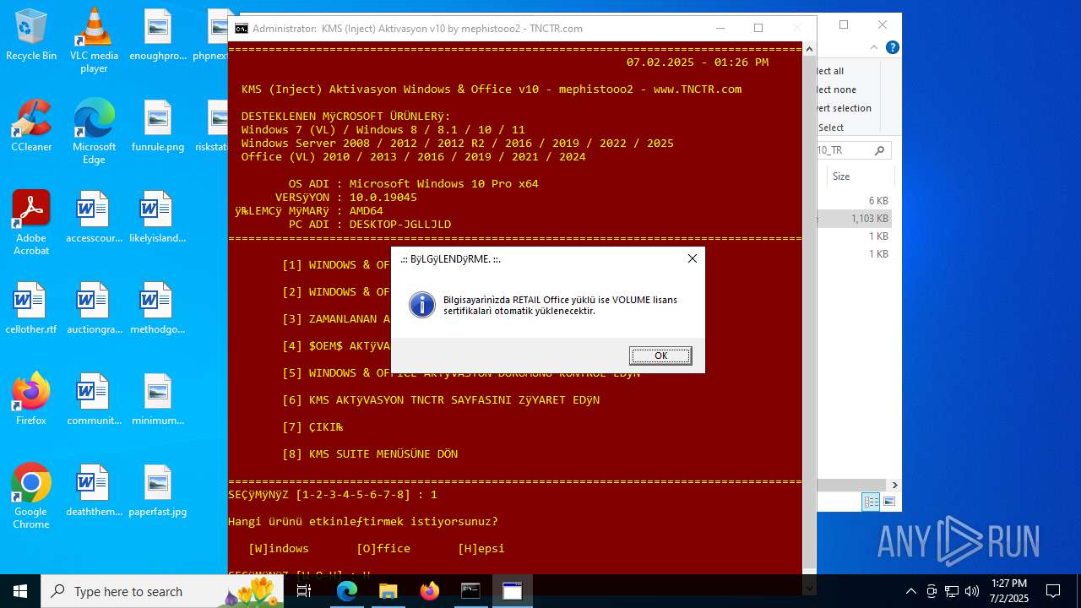Click the console window icon in title bar
Image resolution: width=1081 pixels, height=608 pixels.
(241, 28)
